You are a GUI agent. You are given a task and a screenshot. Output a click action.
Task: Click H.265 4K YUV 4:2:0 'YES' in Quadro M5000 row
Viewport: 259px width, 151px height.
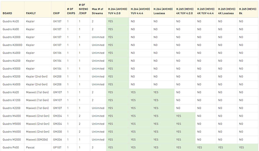tap(179, 124)
